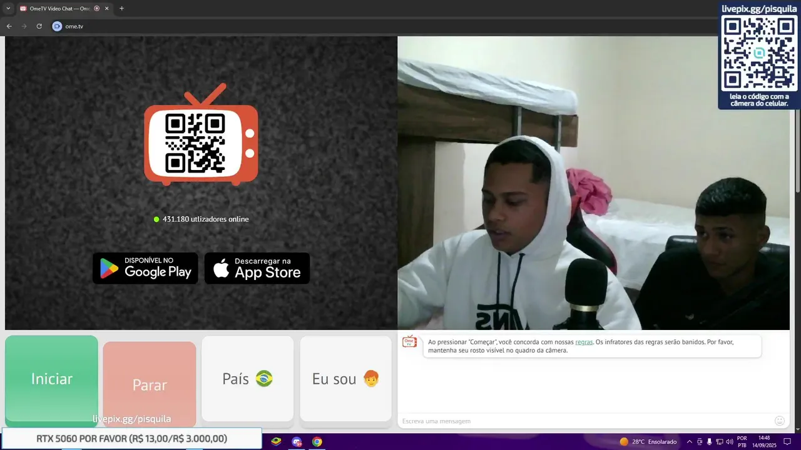Open the Google Play download badge
801x450 pixels.
pyautogui.click(x=145, y=268)
